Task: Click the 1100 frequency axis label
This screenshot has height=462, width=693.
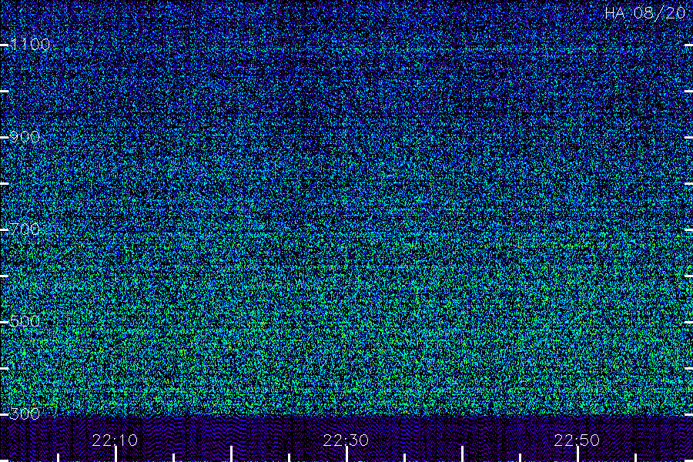Action: (30, 44)
